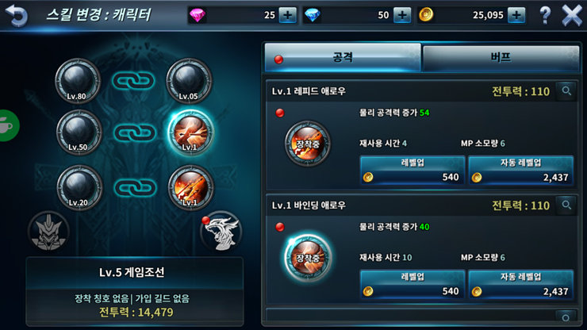Click 레벨업 540 for 레피드 애로우

(x=412, y=171)
